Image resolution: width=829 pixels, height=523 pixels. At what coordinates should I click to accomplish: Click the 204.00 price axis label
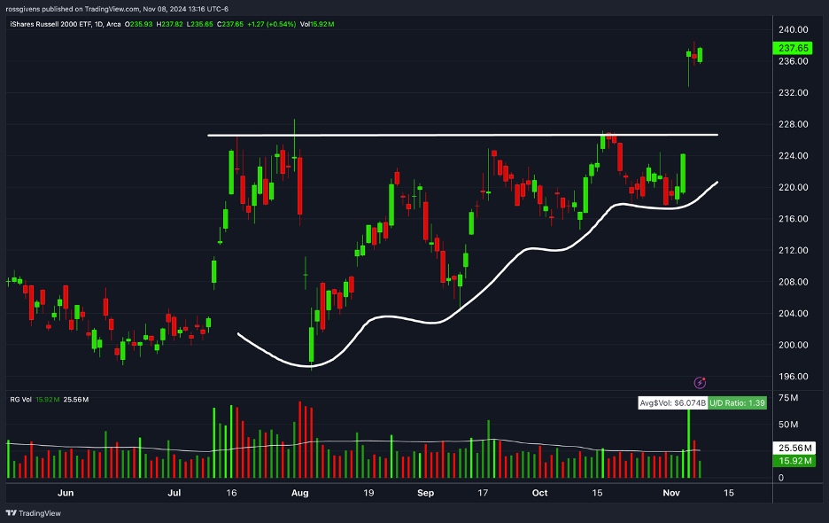(x=793, y=314)
